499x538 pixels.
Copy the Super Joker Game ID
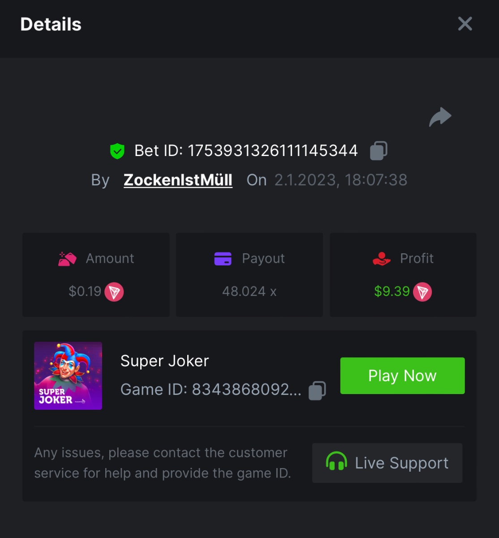317,390
